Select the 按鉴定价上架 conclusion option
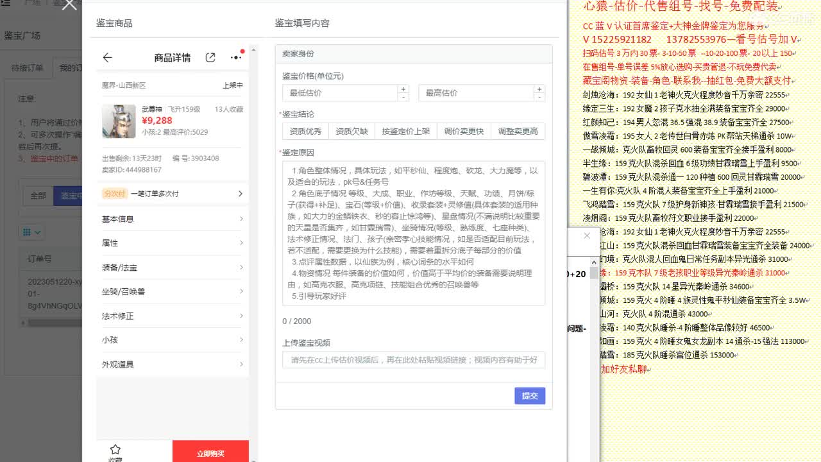This screenshot has height=462, width=821. coord(406,132)
